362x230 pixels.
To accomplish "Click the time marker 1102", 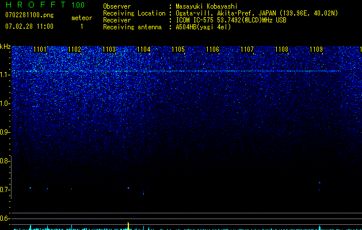I will coord(75,49).
